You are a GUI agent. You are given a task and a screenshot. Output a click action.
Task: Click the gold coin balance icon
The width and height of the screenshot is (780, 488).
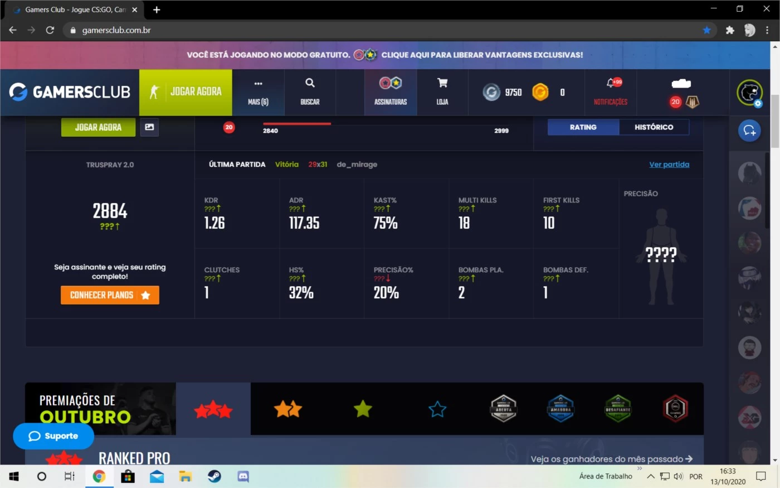pyautogui.click(x=540, y=92)
